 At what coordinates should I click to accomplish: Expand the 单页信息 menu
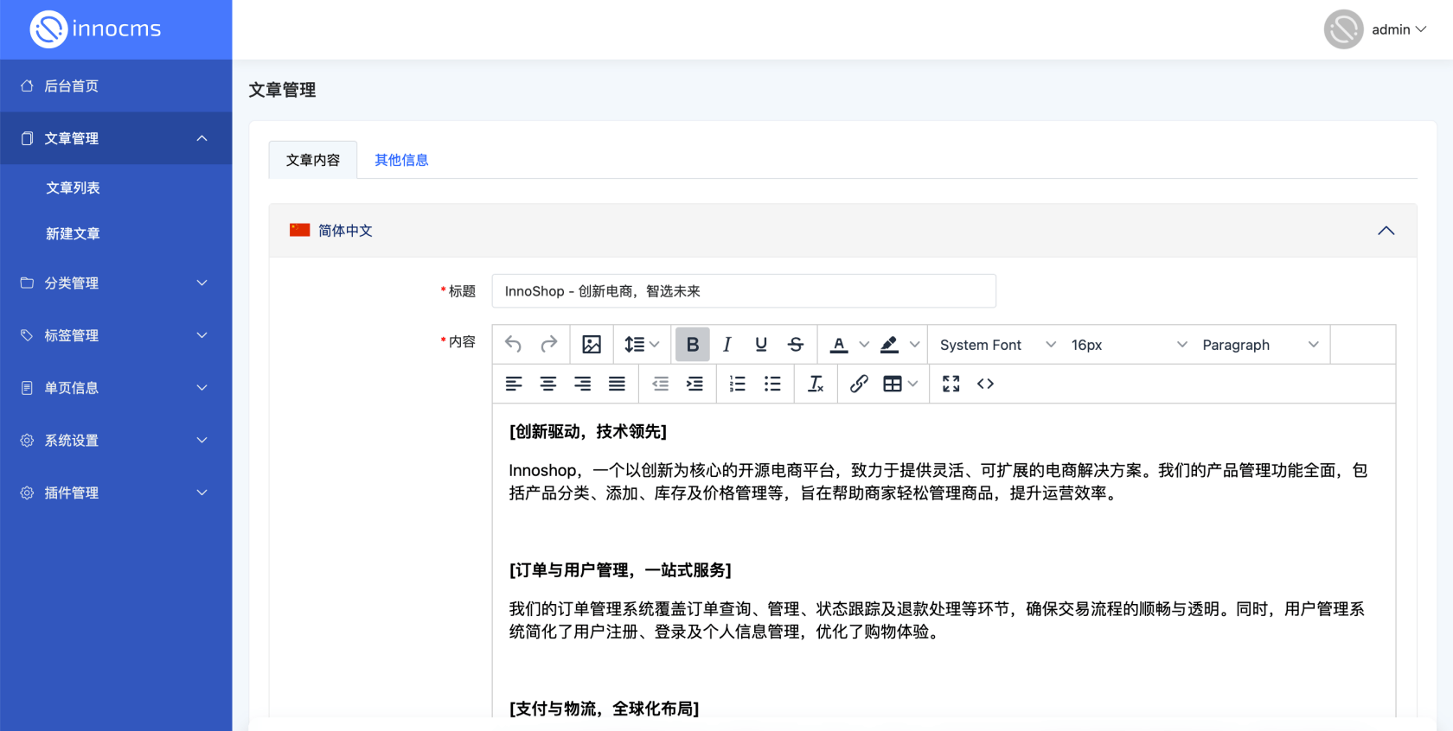[x=116, y=388]
